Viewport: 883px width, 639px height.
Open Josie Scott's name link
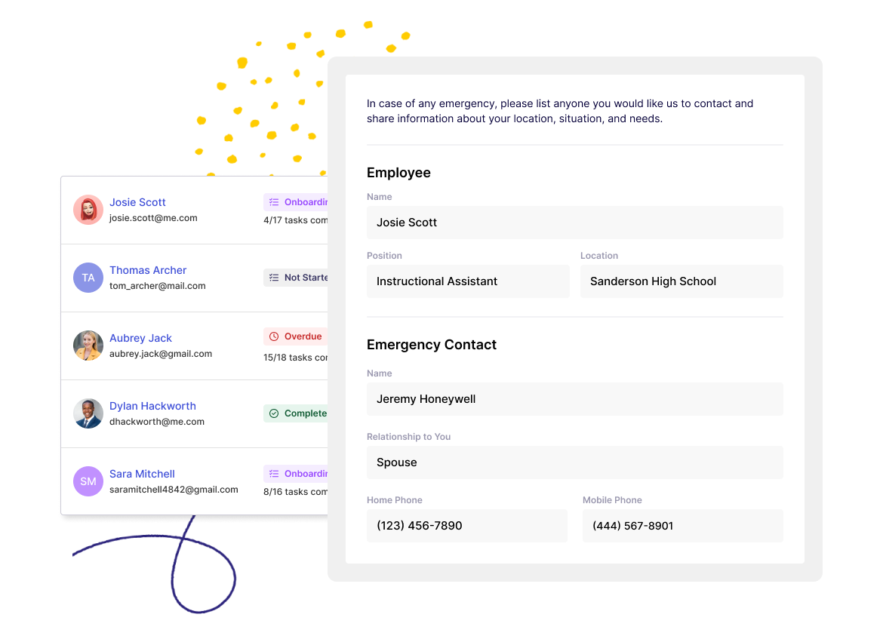tap(137, 202)
